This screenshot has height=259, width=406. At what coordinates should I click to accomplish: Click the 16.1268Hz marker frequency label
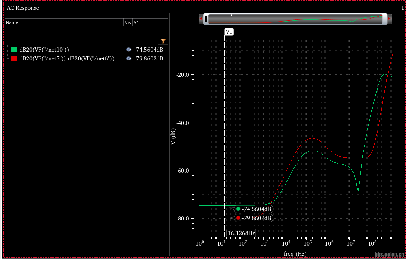242,233
